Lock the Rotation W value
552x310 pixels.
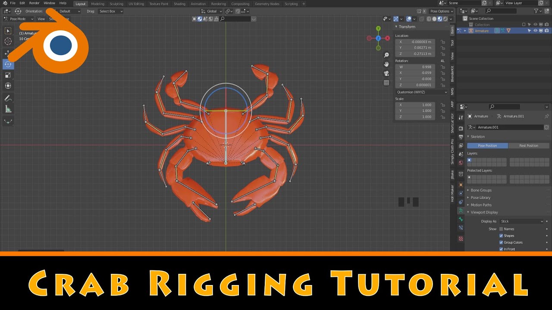[442, 67]
